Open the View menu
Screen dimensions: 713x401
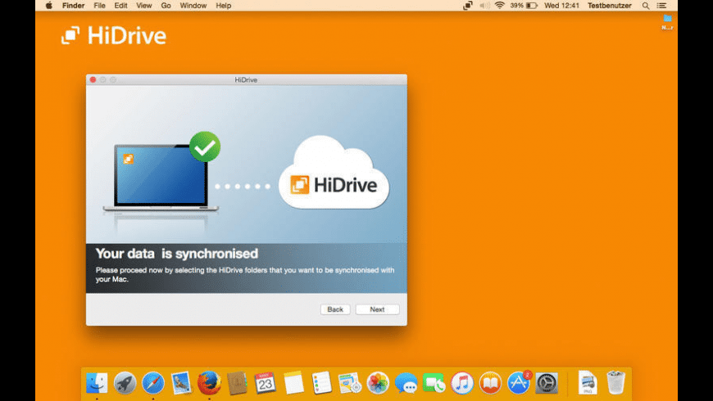(144, 6)
